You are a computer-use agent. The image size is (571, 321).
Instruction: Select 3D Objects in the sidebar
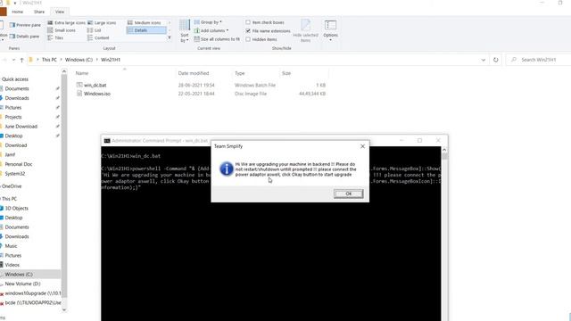coord(16,208)
